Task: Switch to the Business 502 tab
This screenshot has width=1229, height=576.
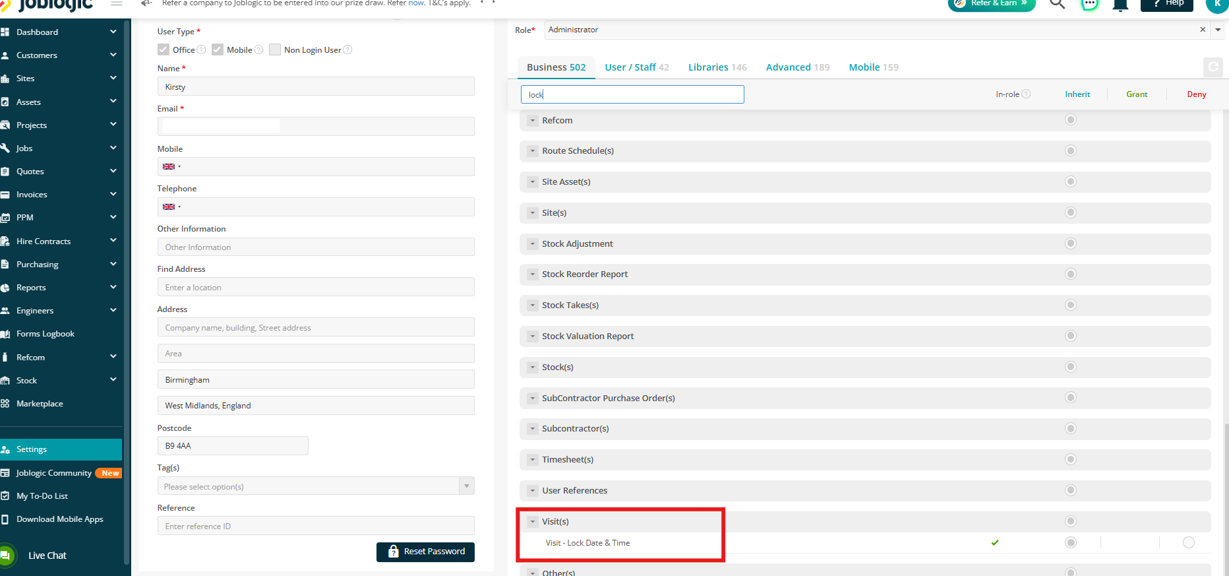Action: [556, 67]
